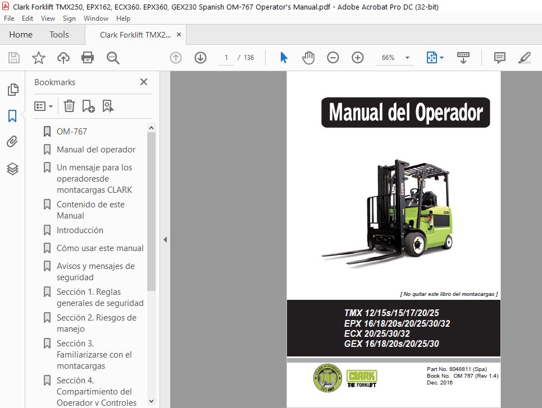Click the page number input field
Image resolution: width=542 pixels, height=408 pixels.
(226, 58)
